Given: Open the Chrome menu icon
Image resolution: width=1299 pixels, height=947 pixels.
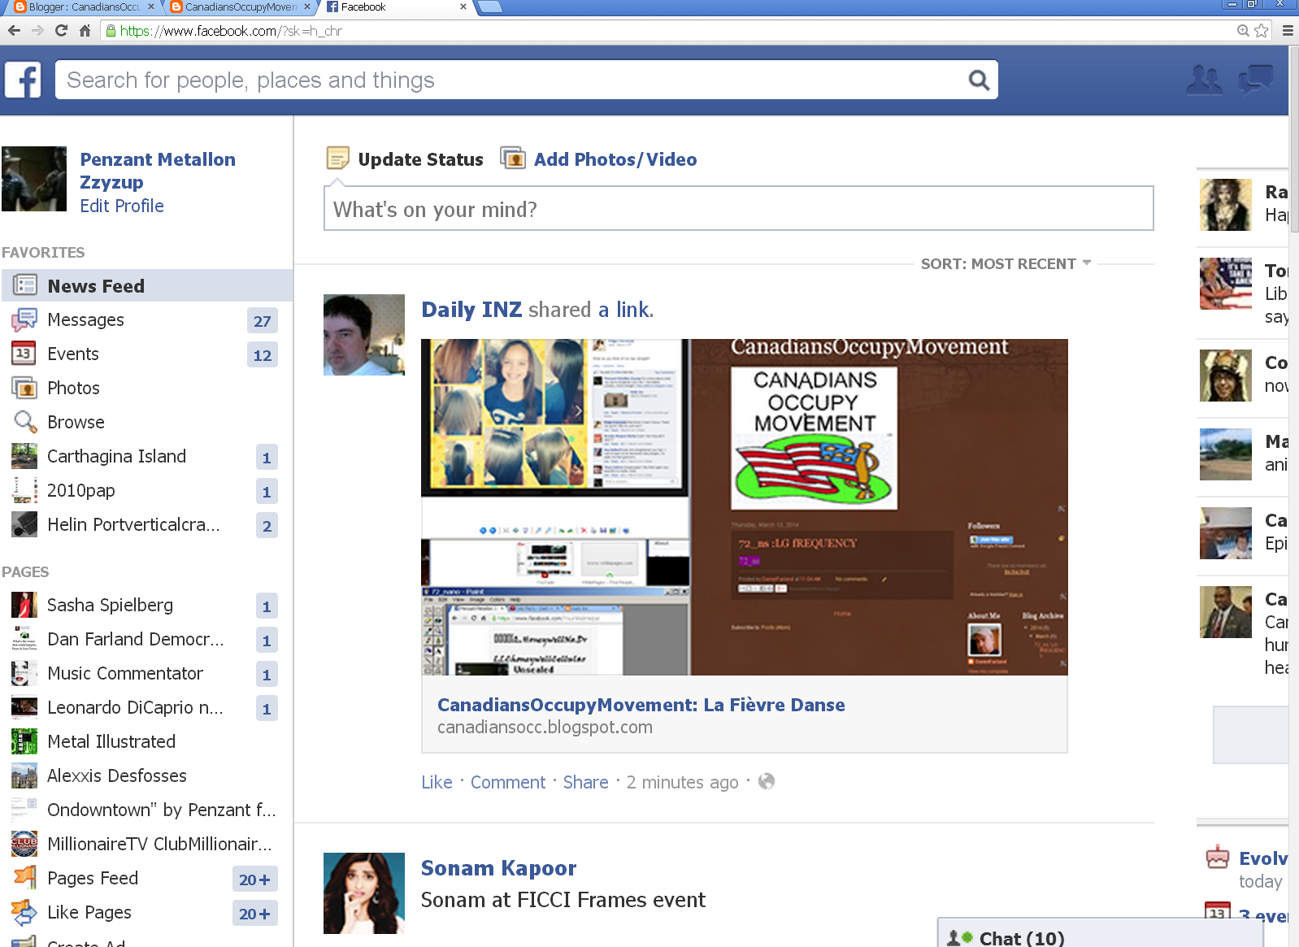Looking at the screenshot, I should point(1288,31).
